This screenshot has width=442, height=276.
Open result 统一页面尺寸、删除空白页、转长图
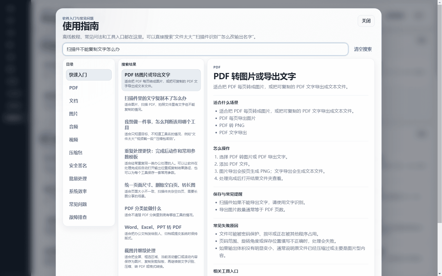pos(161,190)
